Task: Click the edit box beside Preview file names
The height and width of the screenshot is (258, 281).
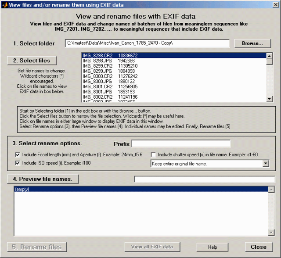Action: 205,179
